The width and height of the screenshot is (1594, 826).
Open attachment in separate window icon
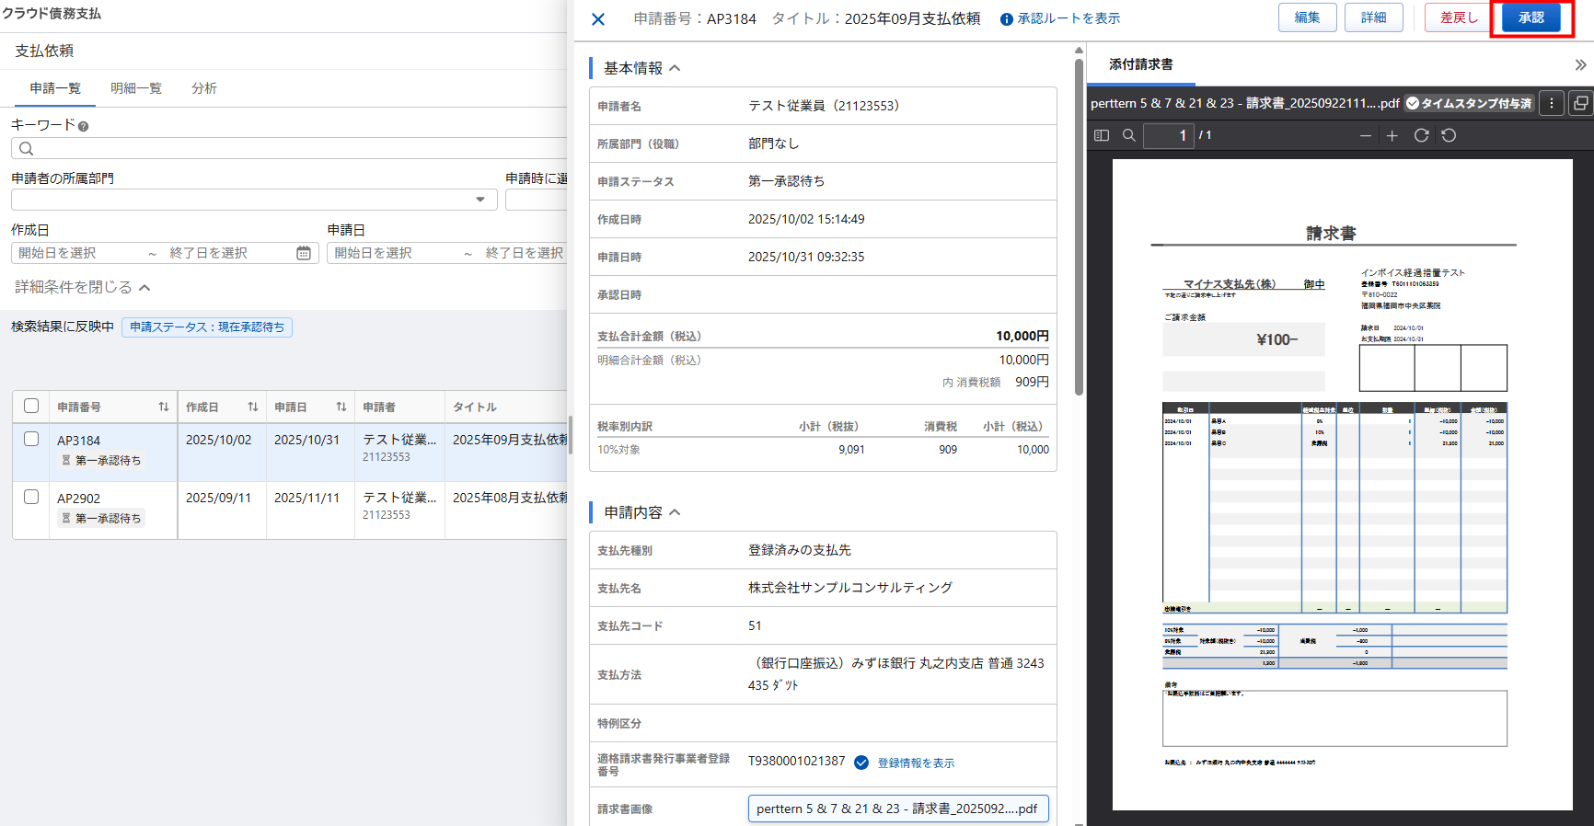1580,103
